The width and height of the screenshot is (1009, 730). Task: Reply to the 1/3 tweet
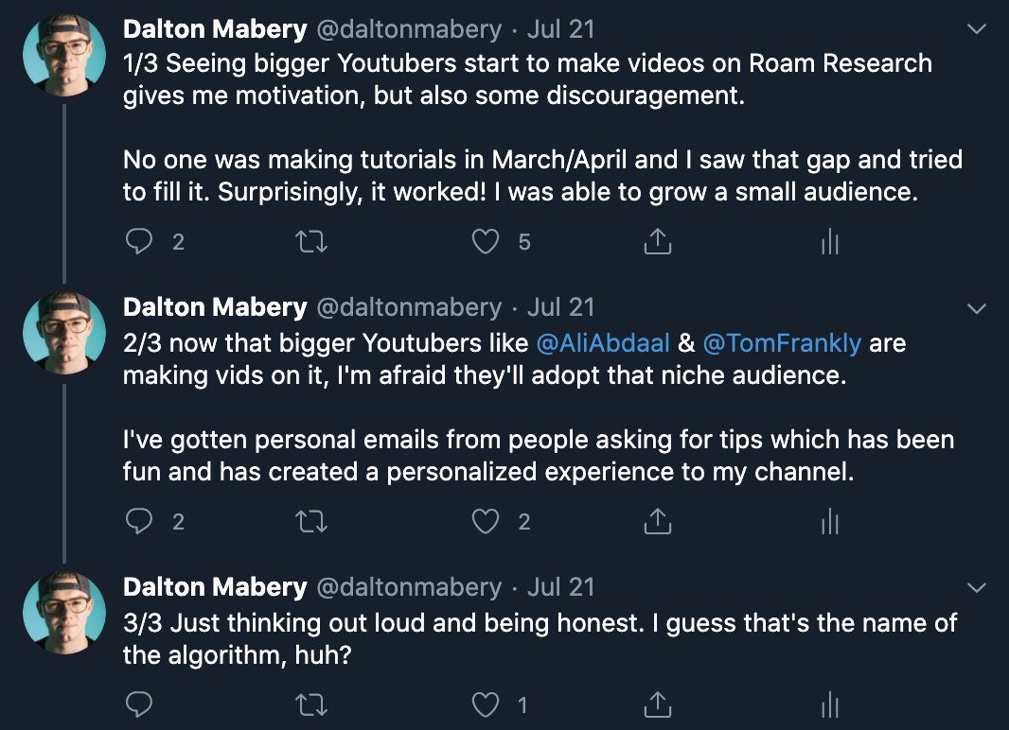138,242
